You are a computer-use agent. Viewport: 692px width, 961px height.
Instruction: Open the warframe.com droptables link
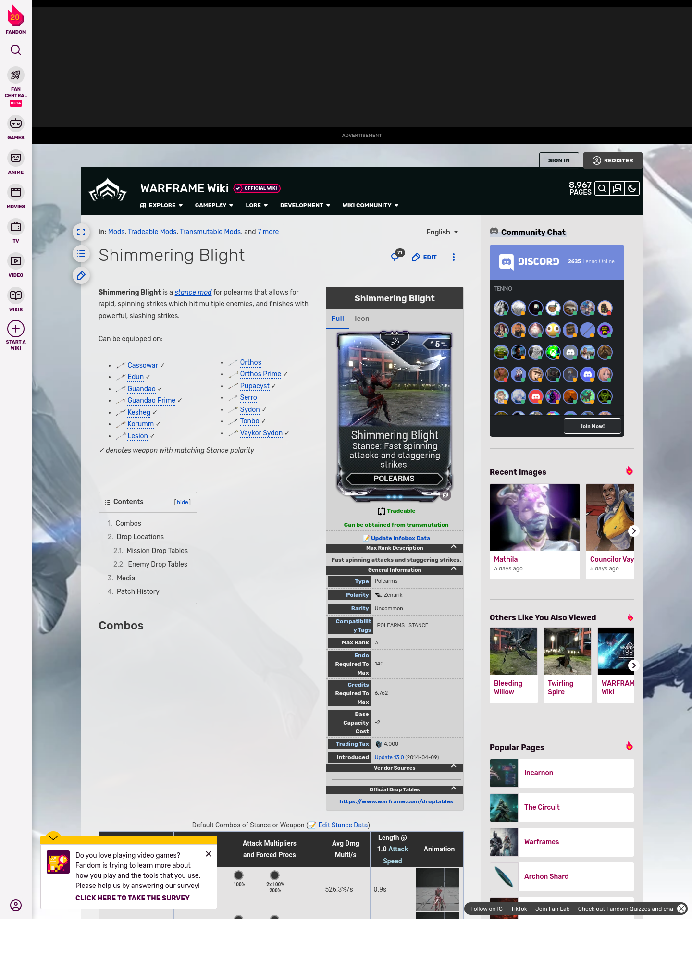(396, 801)
